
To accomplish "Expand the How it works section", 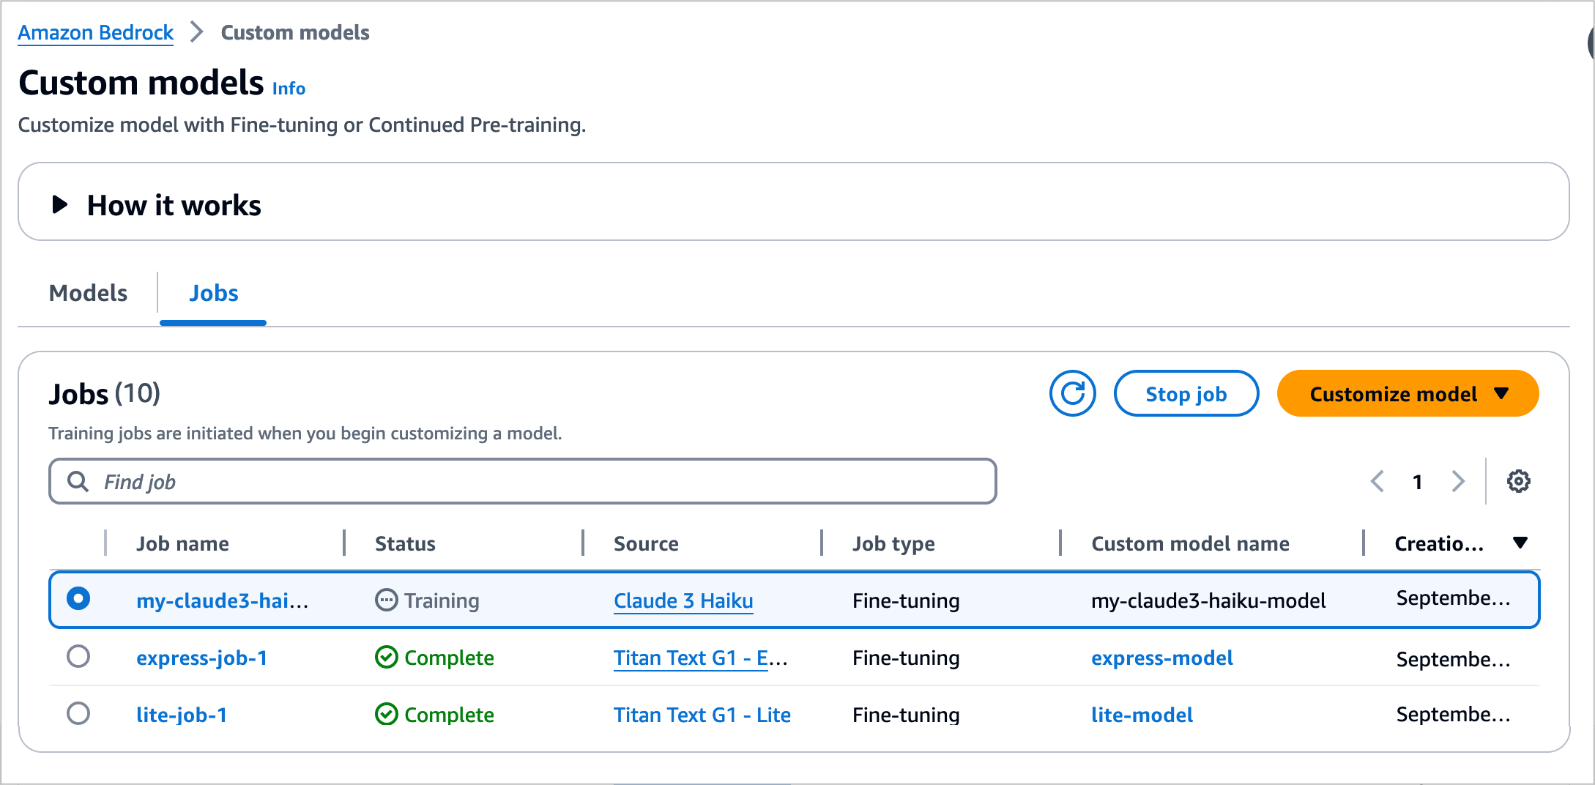I will point(60,205).
